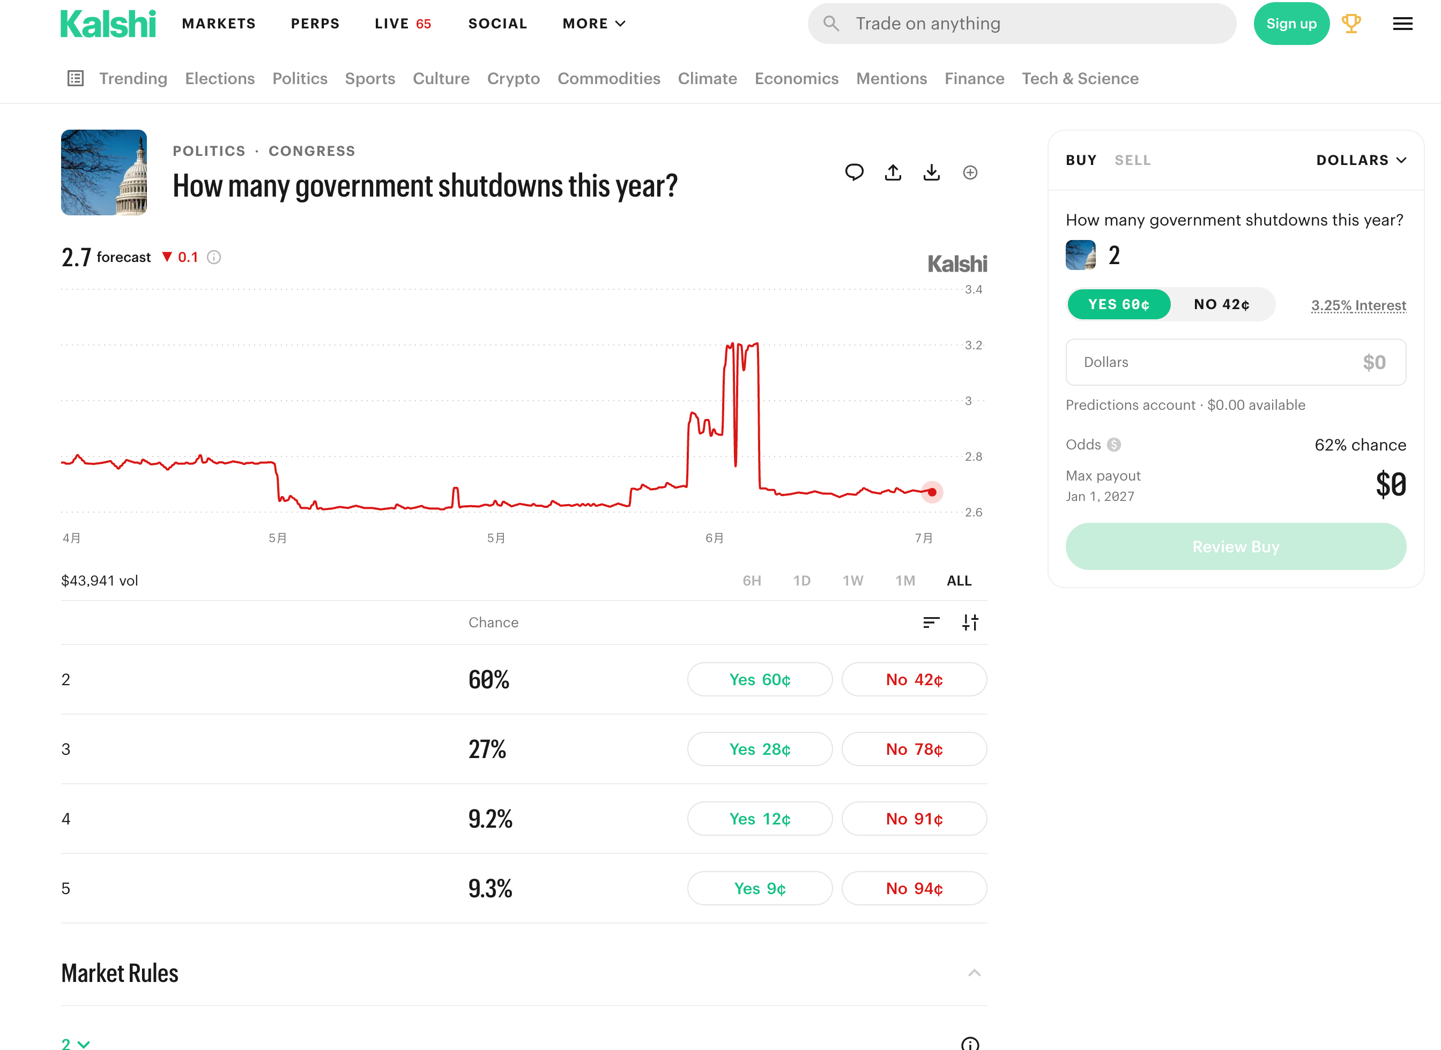Click Yes 9¢ for outcome 5
The image size is (1441, 1050).
click(760, 889)
